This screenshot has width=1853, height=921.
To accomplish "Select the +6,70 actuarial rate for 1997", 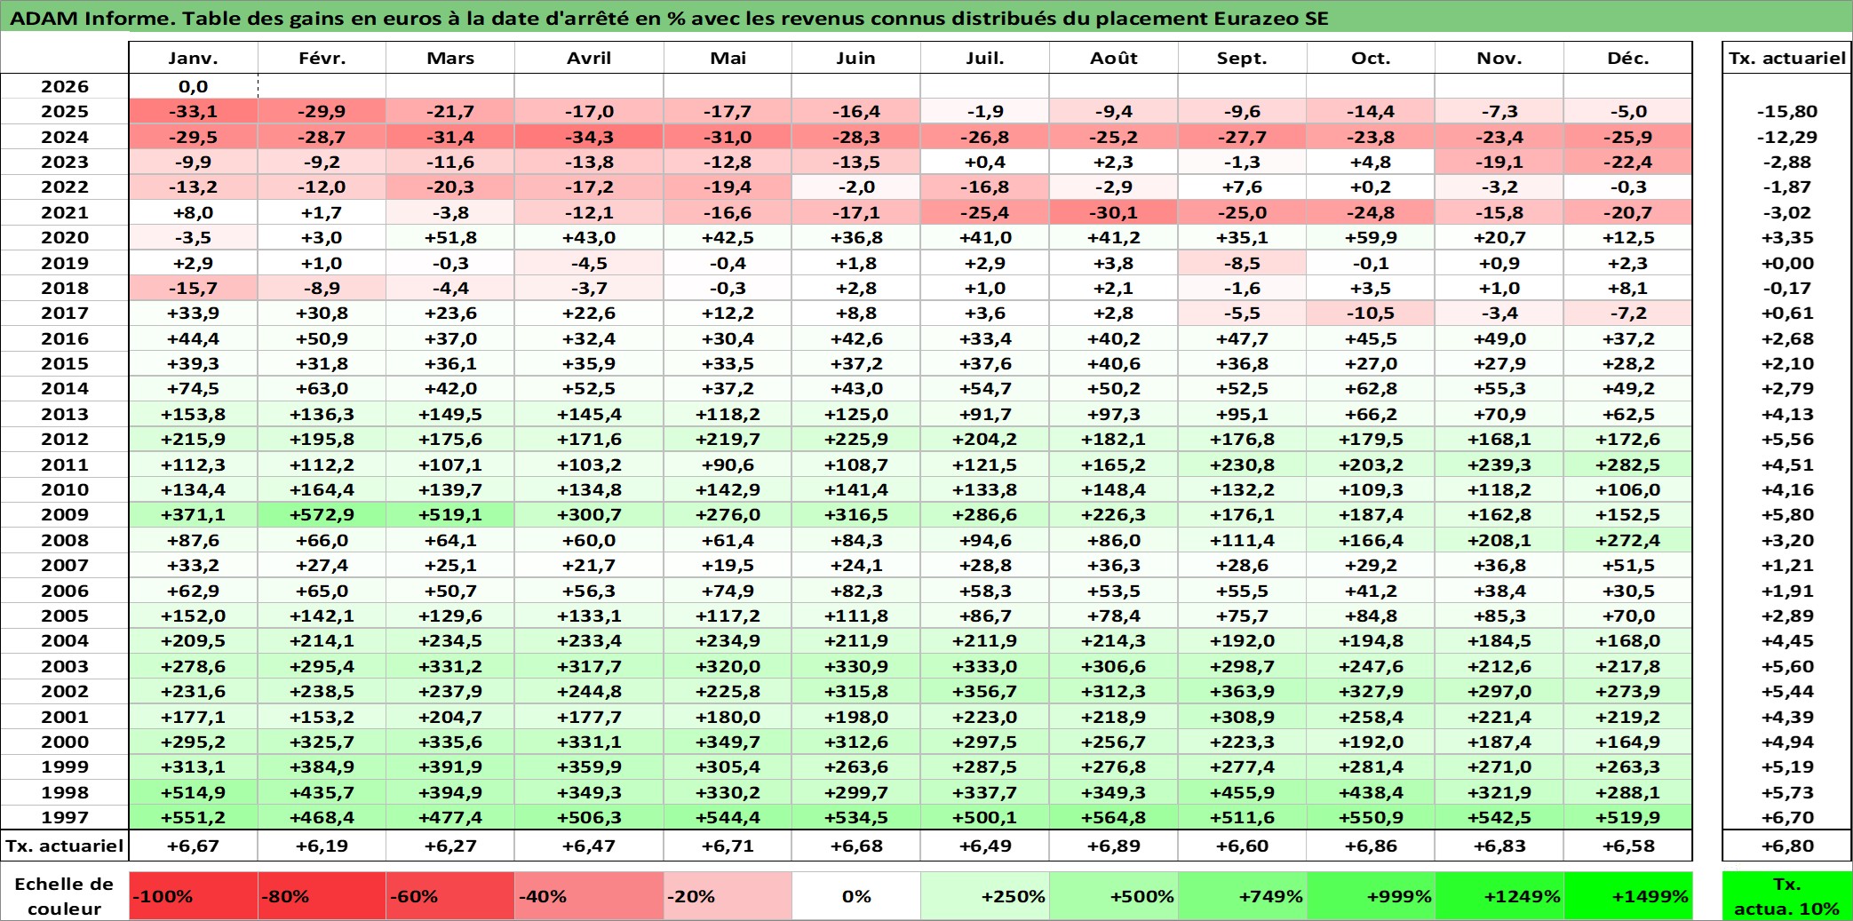I will (1787, 817).
